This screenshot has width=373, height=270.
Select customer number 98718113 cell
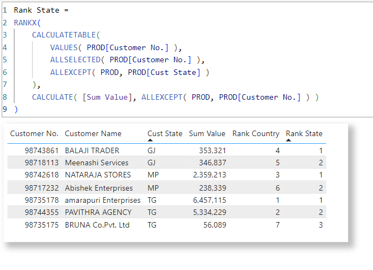click(41, 163)
